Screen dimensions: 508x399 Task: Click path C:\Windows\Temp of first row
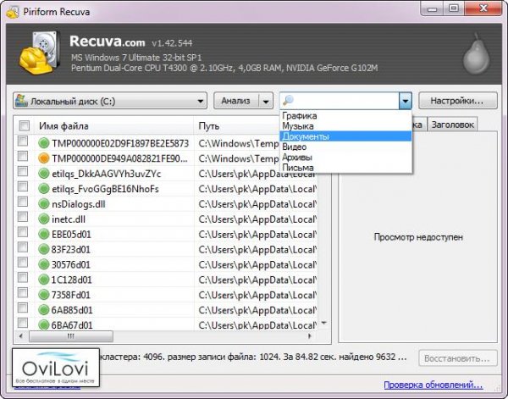click(x=239, y=143)
